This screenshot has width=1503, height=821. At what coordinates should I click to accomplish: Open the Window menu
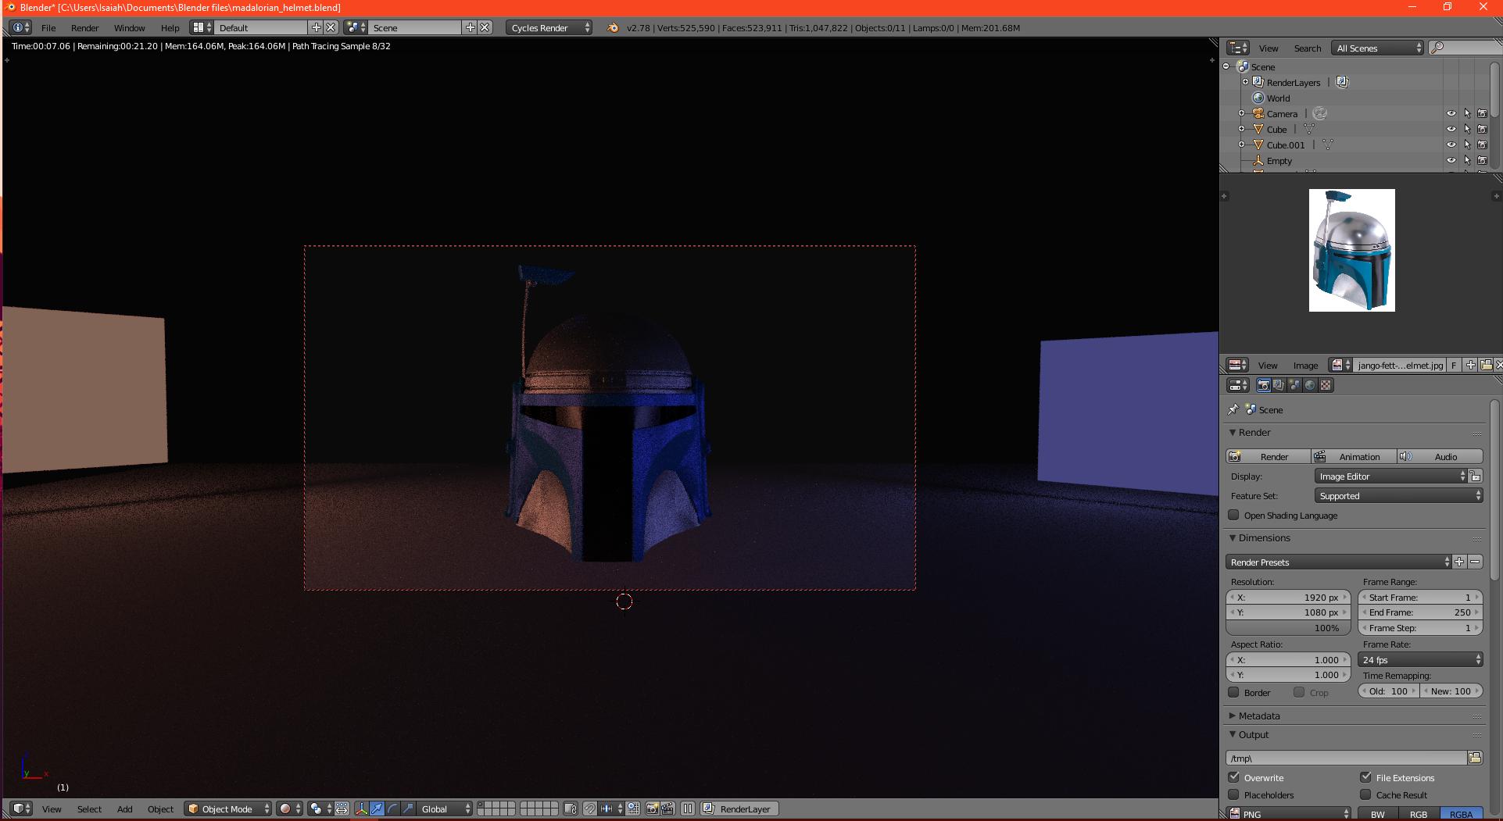(129, 27)
